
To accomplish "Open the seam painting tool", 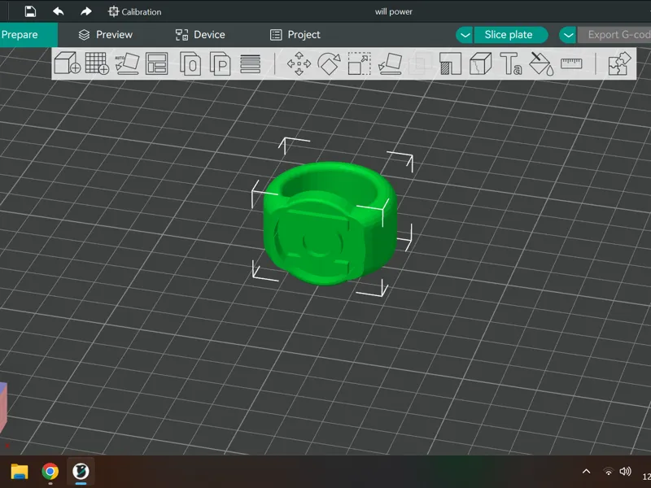I will (480, 63).
